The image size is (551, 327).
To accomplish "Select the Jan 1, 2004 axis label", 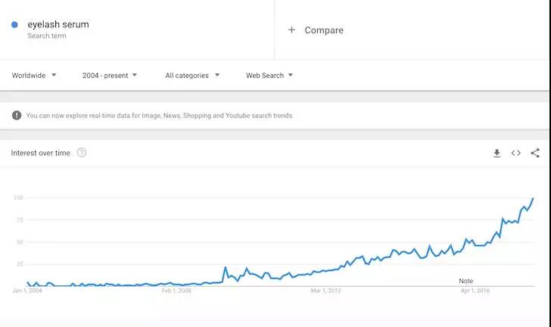I will point(27,291).
